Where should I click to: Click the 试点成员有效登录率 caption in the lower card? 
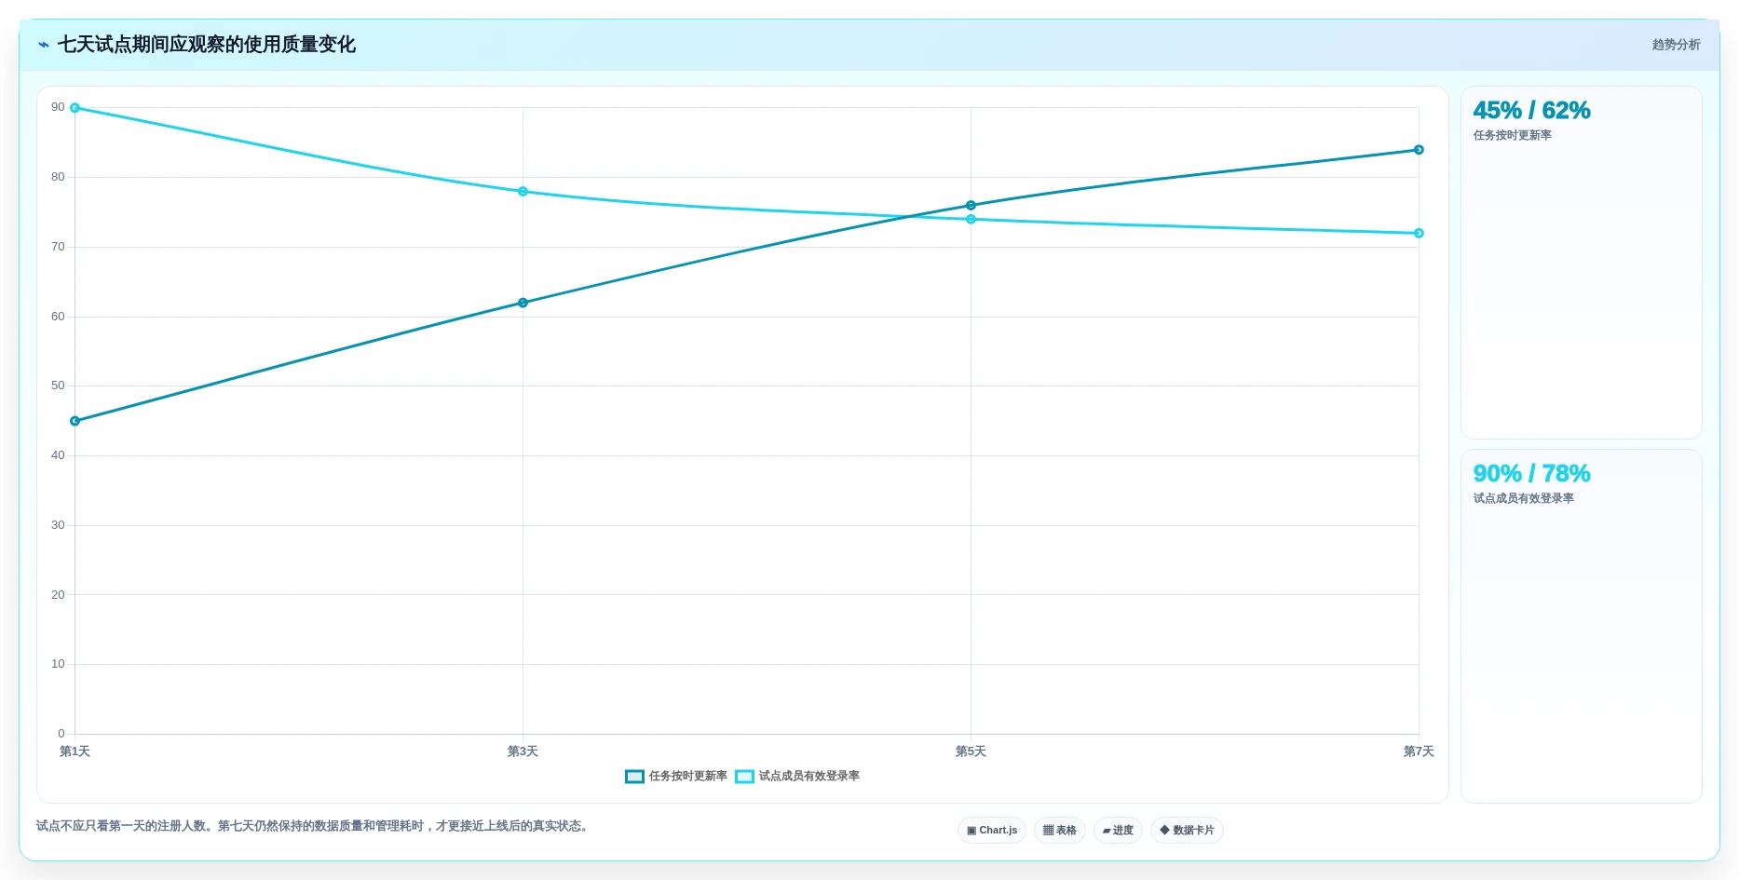[x=1523, y=499]
